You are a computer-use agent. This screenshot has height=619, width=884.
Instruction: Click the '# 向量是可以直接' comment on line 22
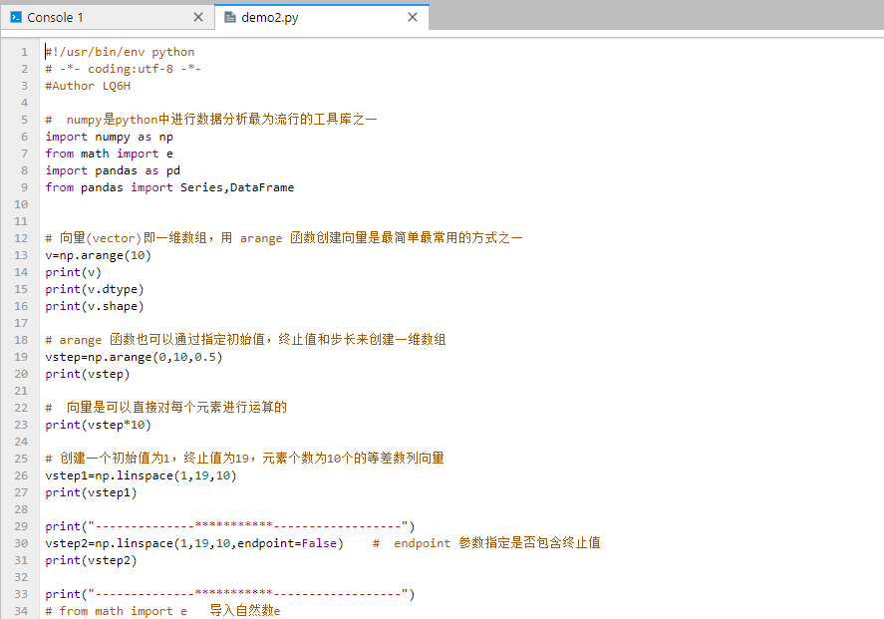tap(166, 408)
